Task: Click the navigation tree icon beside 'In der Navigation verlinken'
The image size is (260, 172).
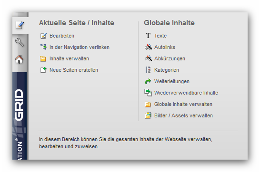Action: 43,47
